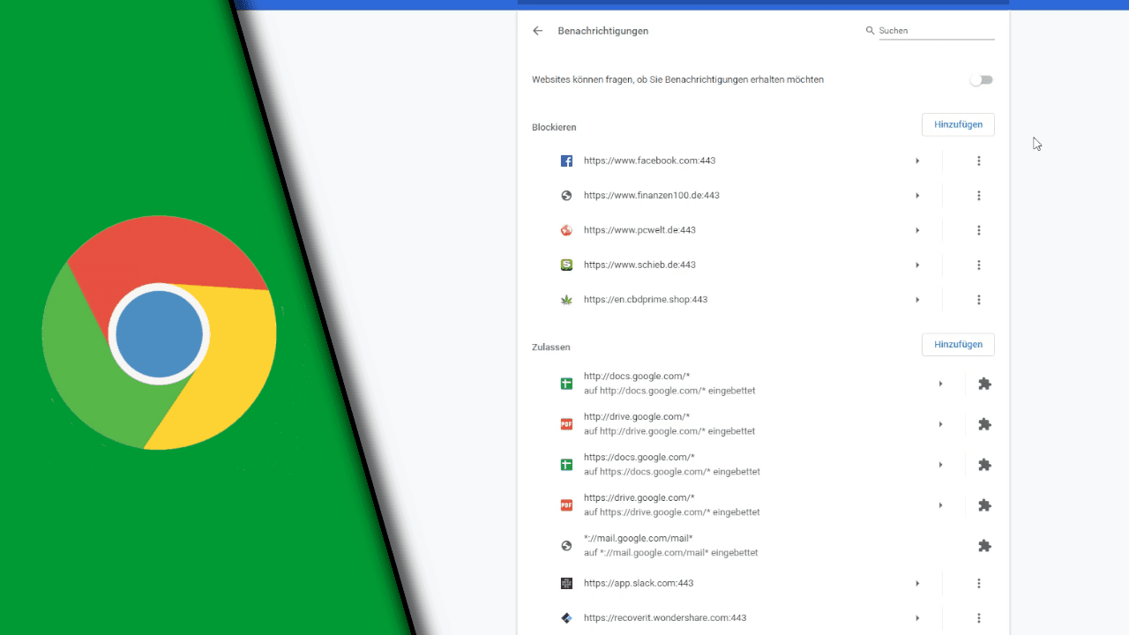Expand details for pcwelt.de entry
This screenshot has width=1129, height=635.
point(917,230)
